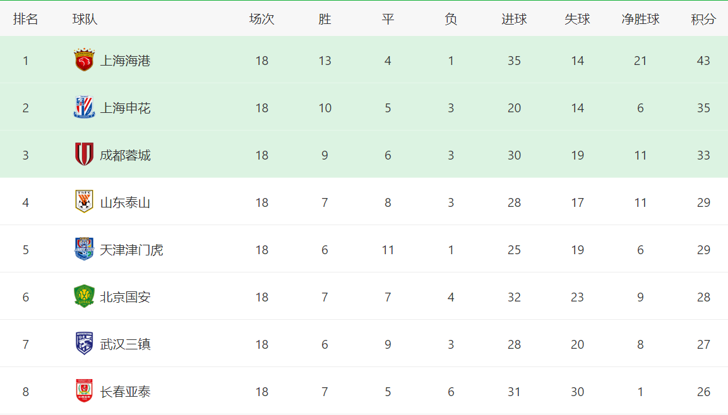Screen dimensions: 728x415
Task: Click the Shandong Taishan (山东泰山) team logo
Action: (x=84, y=202)
